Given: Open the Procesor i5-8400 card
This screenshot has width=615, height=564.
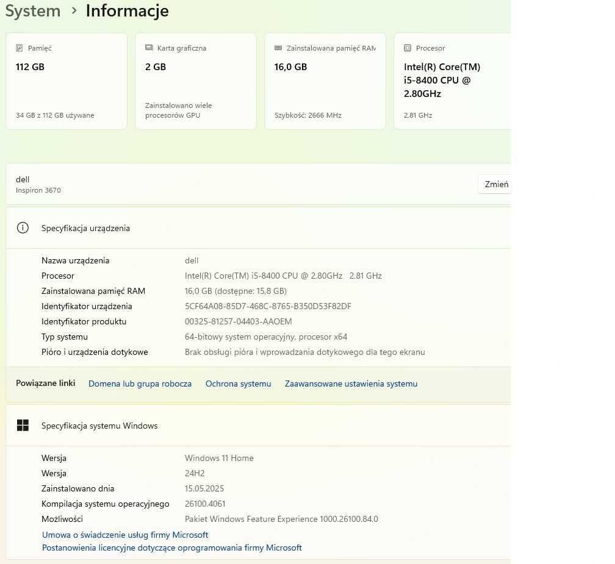Looking at the screenshot, I should pyautogui.click(x=452, y=81).
